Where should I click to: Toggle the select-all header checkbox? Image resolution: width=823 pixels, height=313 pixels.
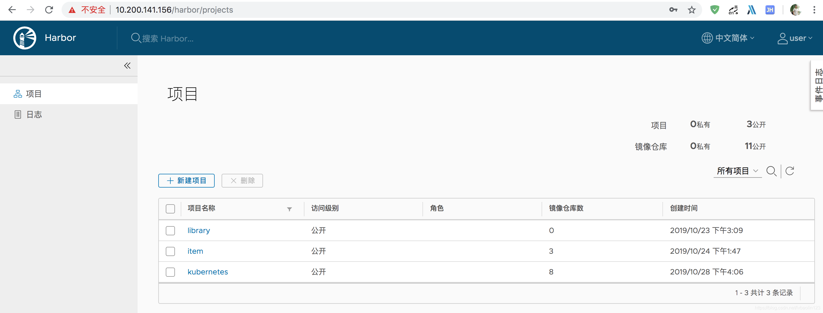coord(170,209)
